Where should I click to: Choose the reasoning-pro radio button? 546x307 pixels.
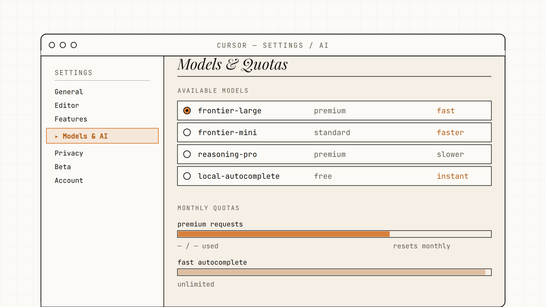tap(187, 154)
